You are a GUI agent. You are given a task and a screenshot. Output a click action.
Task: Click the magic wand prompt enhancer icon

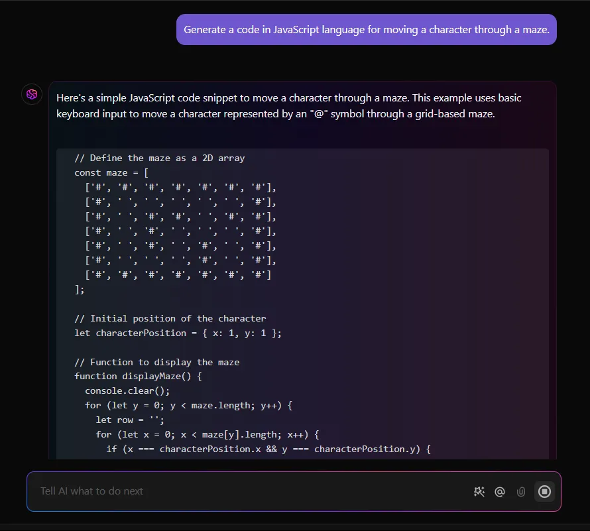pos(479,491)
